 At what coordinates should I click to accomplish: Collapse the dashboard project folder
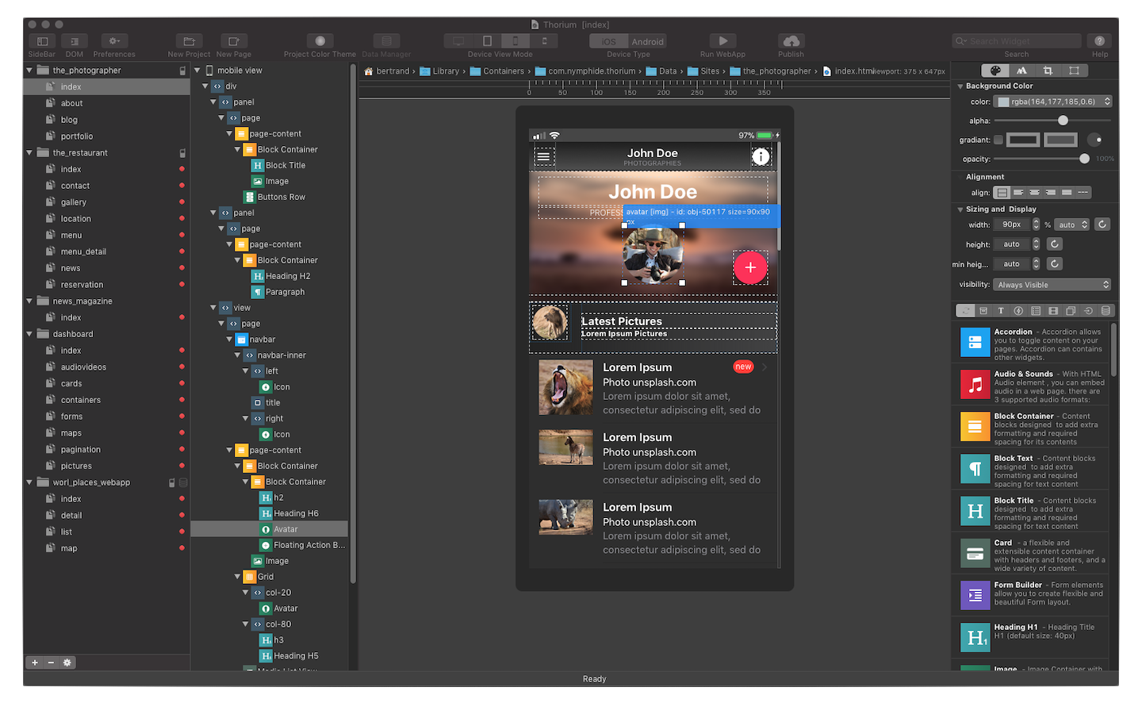coord(29,334)
